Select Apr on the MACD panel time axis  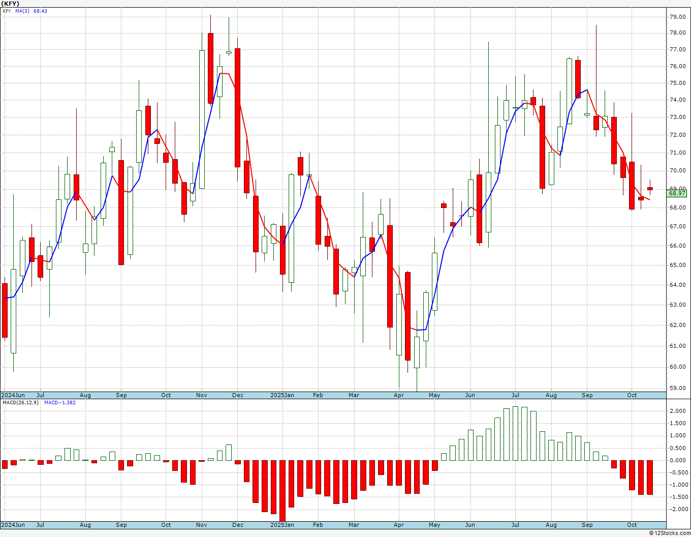[399, 525]
